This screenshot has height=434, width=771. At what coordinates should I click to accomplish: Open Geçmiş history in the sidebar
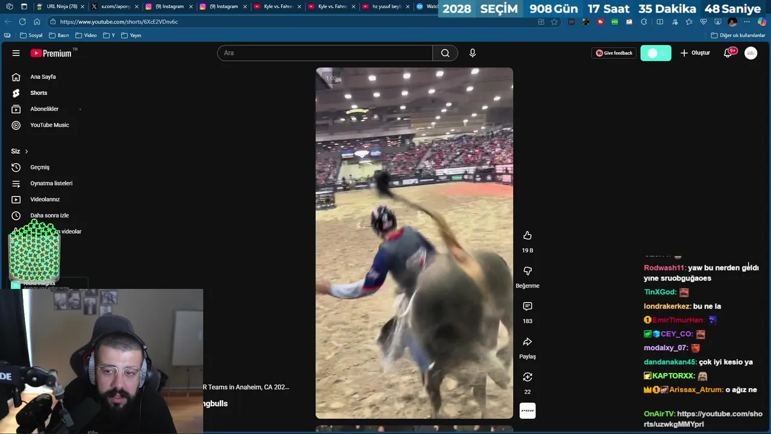pos(40,167)
